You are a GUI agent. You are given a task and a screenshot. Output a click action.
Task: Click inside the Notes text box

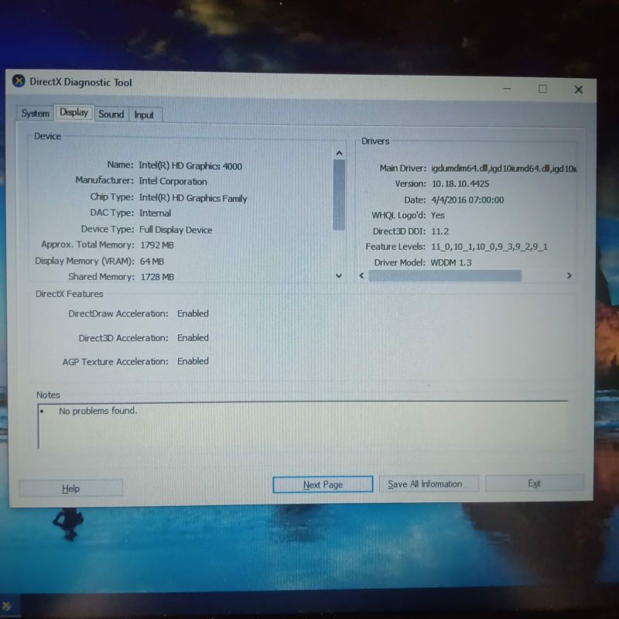pyautogui.click(x=302, y=426)
